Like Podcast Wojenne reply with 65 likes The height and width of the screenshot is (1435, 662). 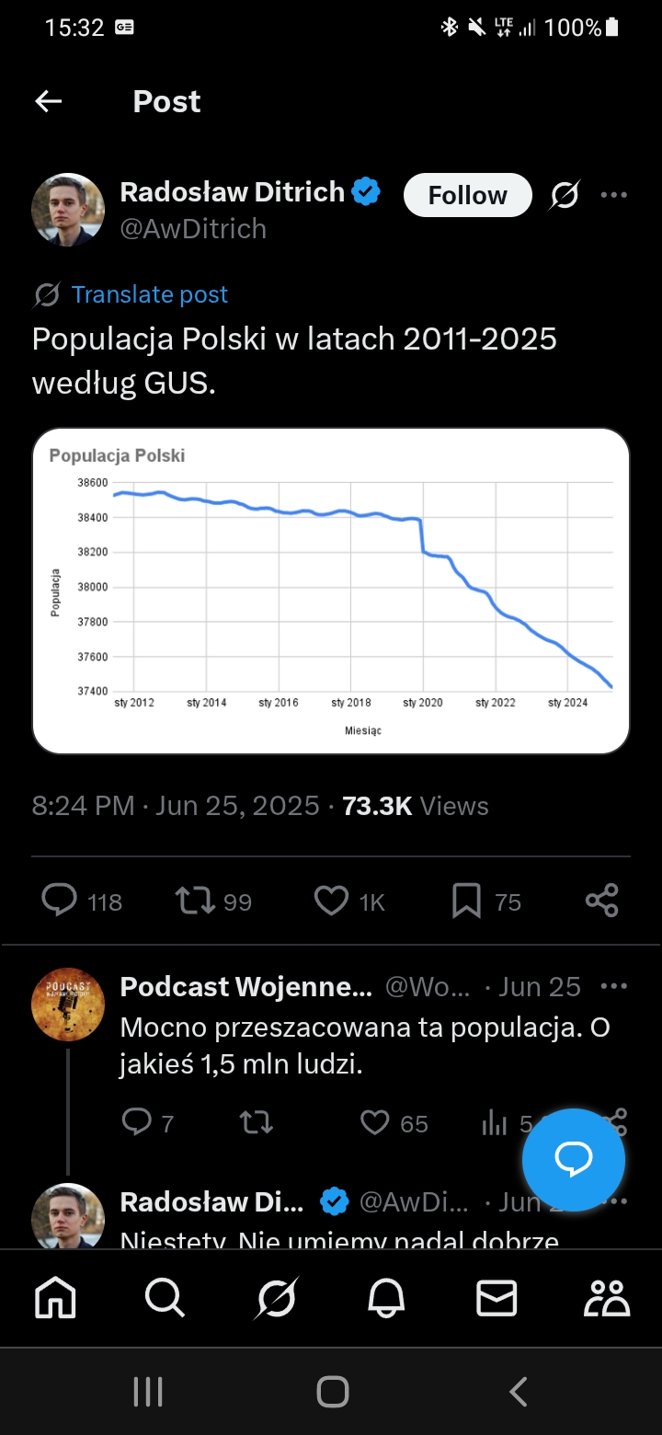(375, 1122)
